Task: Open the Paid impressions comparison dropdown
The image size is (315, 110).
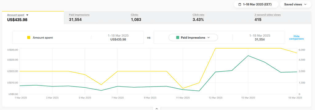Action: (x=193, y=38)
